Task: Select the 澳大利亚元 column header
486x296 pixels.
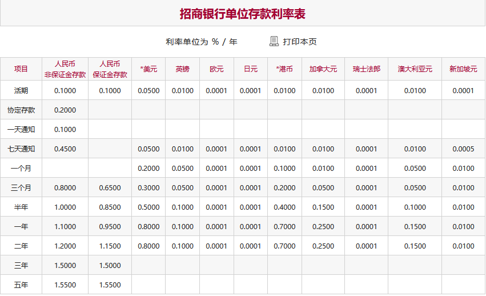Action: [415, 69]
